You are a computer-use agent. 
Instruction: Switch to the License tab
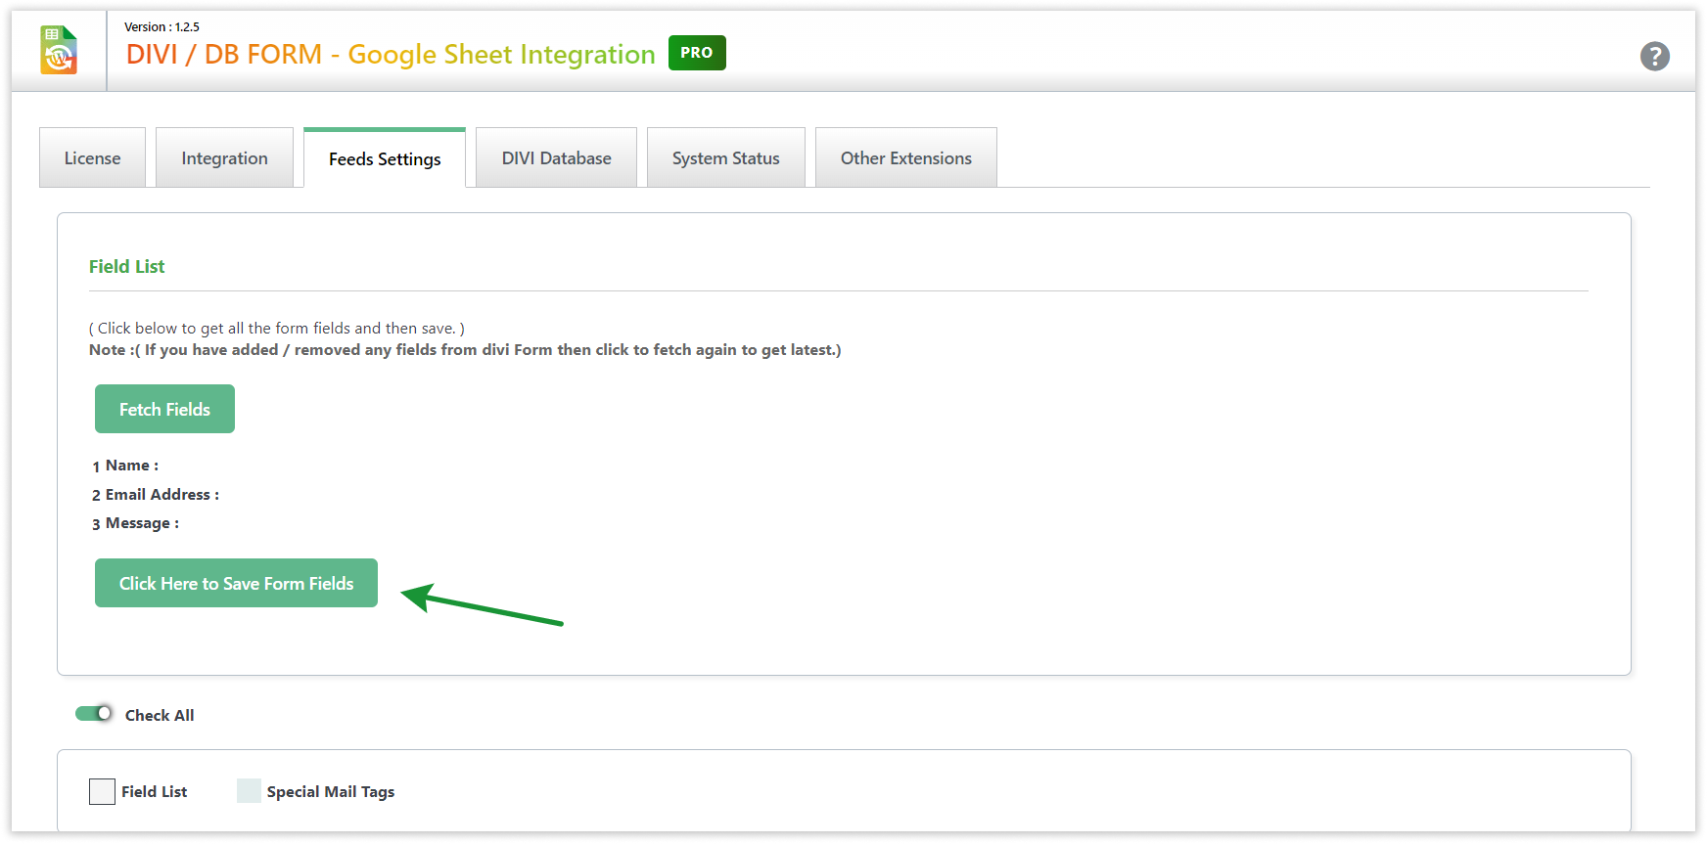92,158
